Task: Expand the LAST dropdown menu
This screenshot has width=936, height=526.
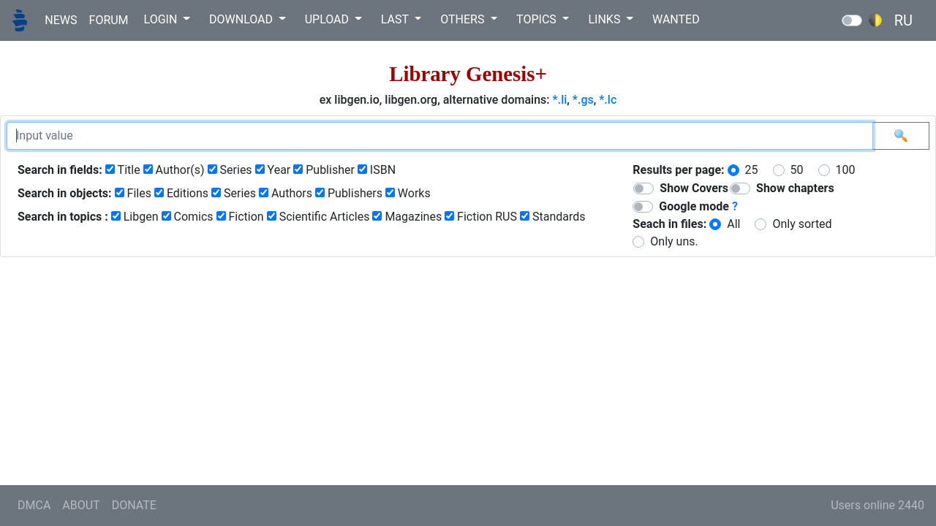Action: 401,20
